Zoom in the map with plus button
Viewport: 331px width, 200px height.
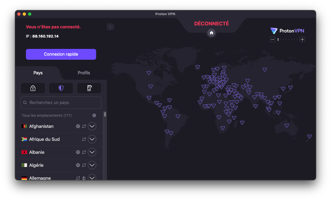tap(302, 39)
